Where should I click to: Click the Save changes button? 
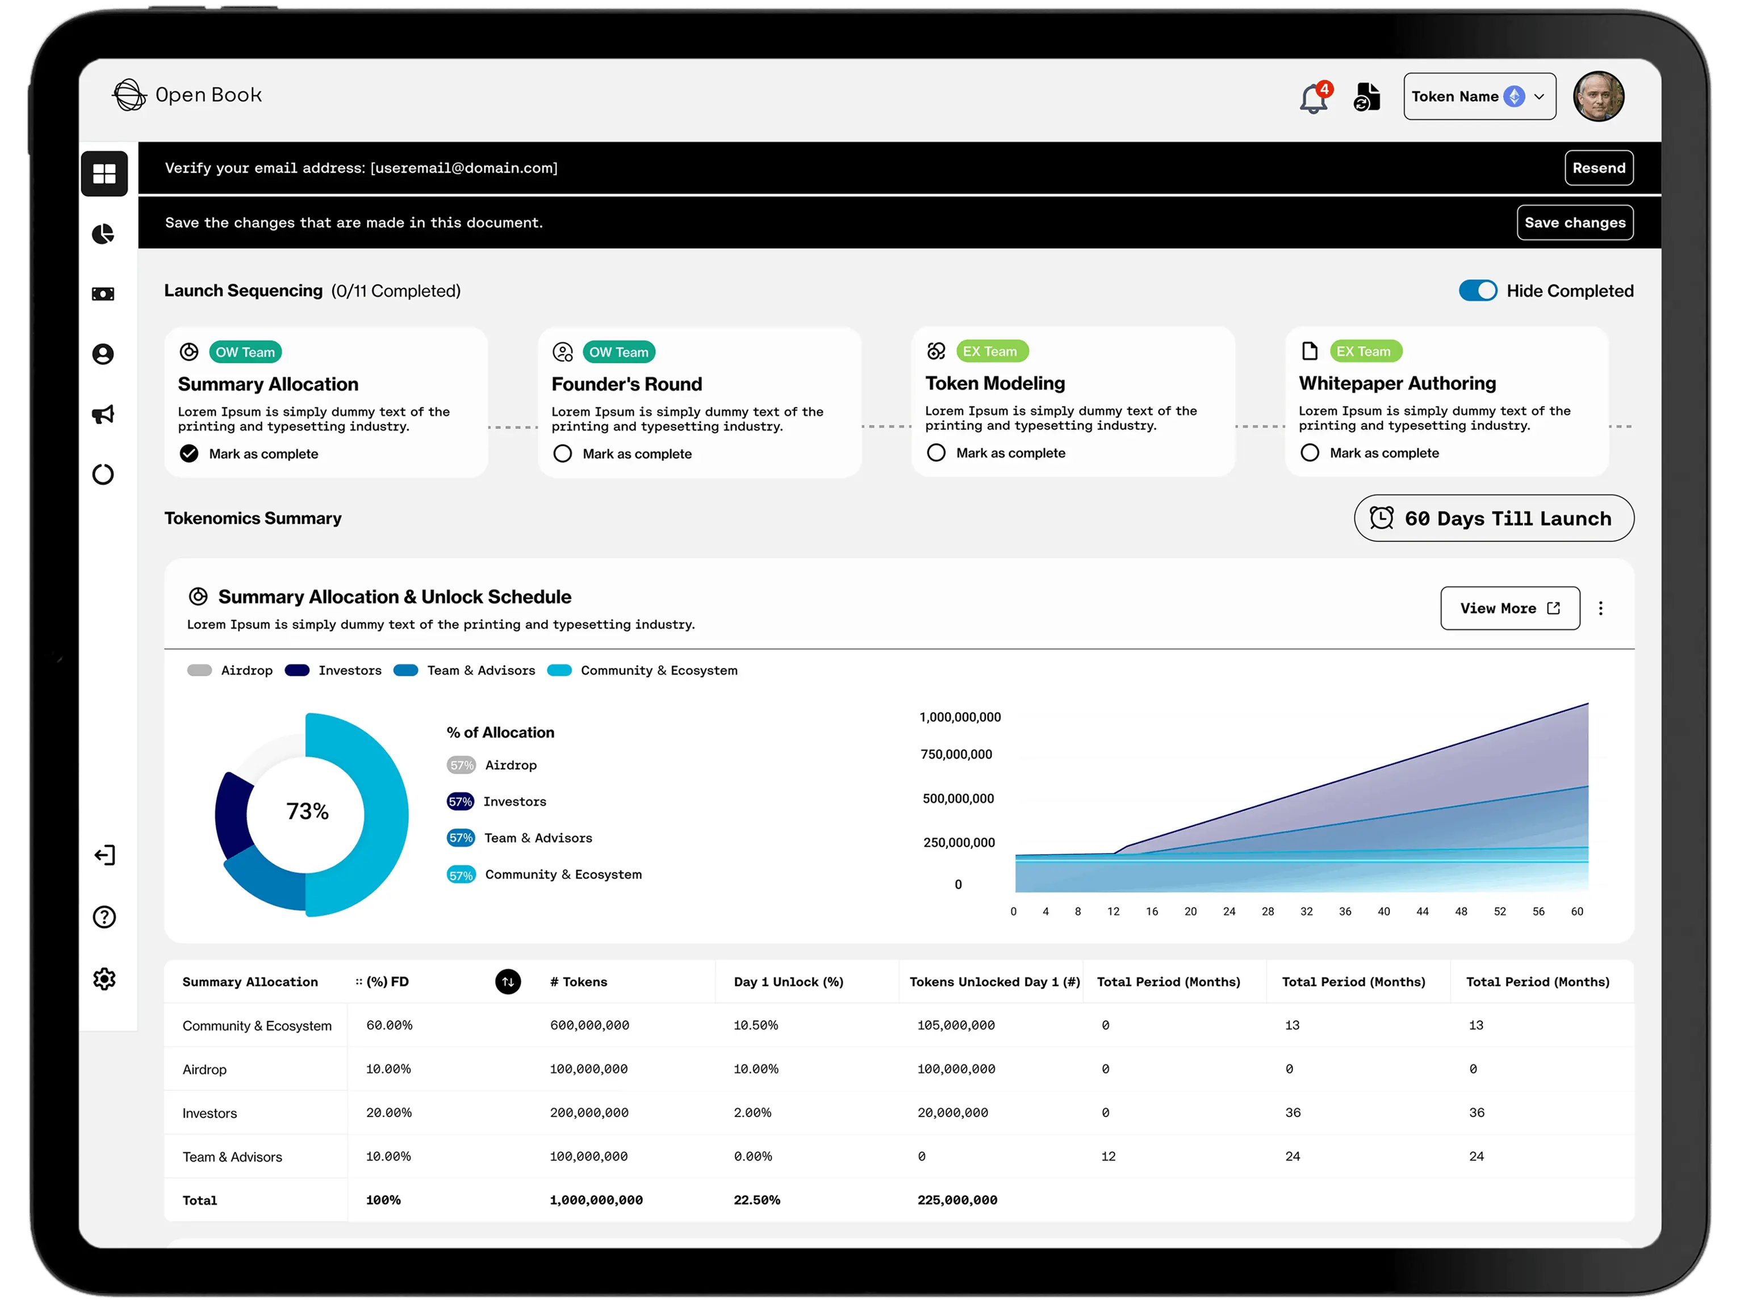point(1575,223)
